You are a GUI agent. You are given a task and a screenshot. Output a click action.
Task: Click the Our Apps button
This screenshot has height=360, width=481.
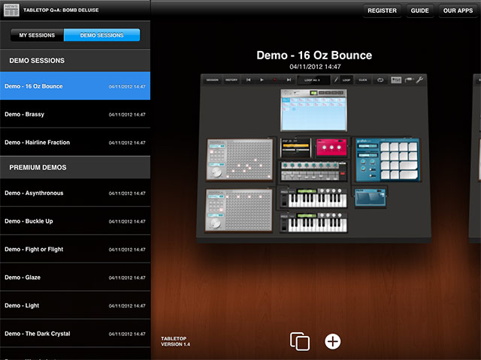pyautogui.click(x=458, y=11)
